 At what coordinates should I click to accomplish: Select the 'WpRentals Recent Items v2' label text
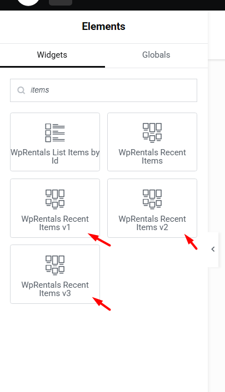click(x=152, y=223)
